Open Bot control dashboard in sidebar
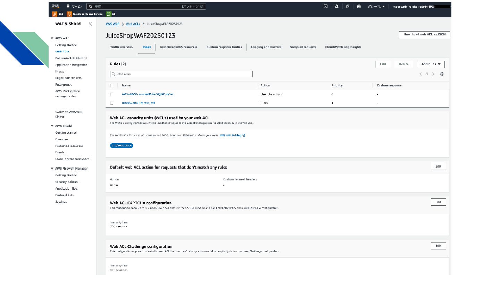The image size is (500, 281). coord(71,58)
